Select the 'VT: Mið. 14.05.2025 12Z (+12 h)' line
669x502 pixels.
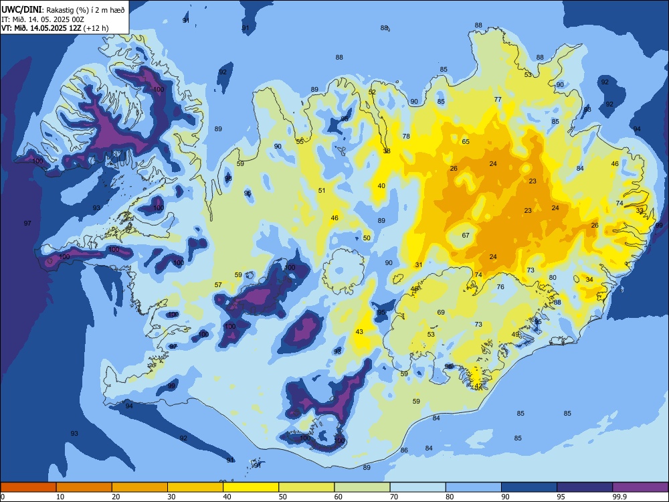[x=55, y=28]
